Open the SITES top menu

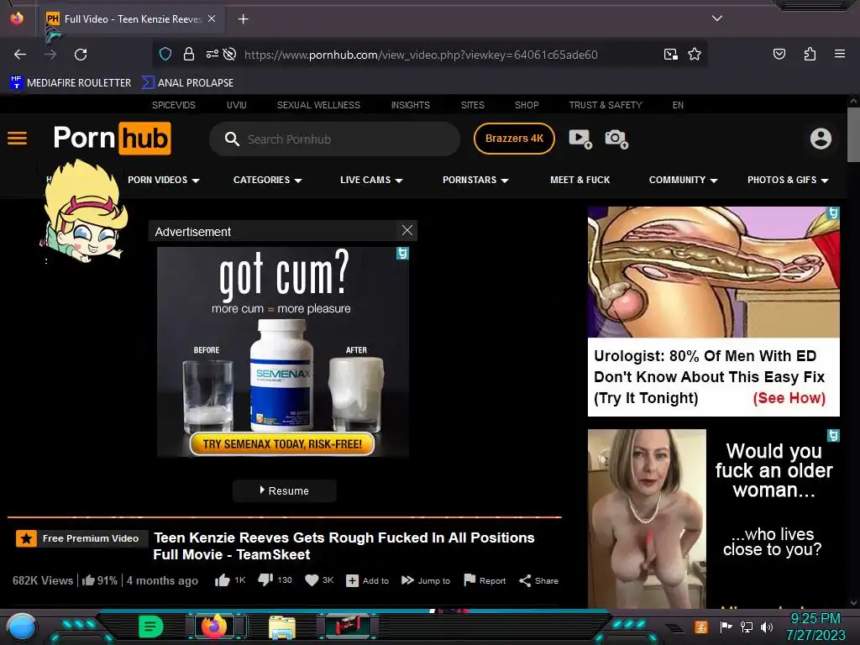point(472,105)
